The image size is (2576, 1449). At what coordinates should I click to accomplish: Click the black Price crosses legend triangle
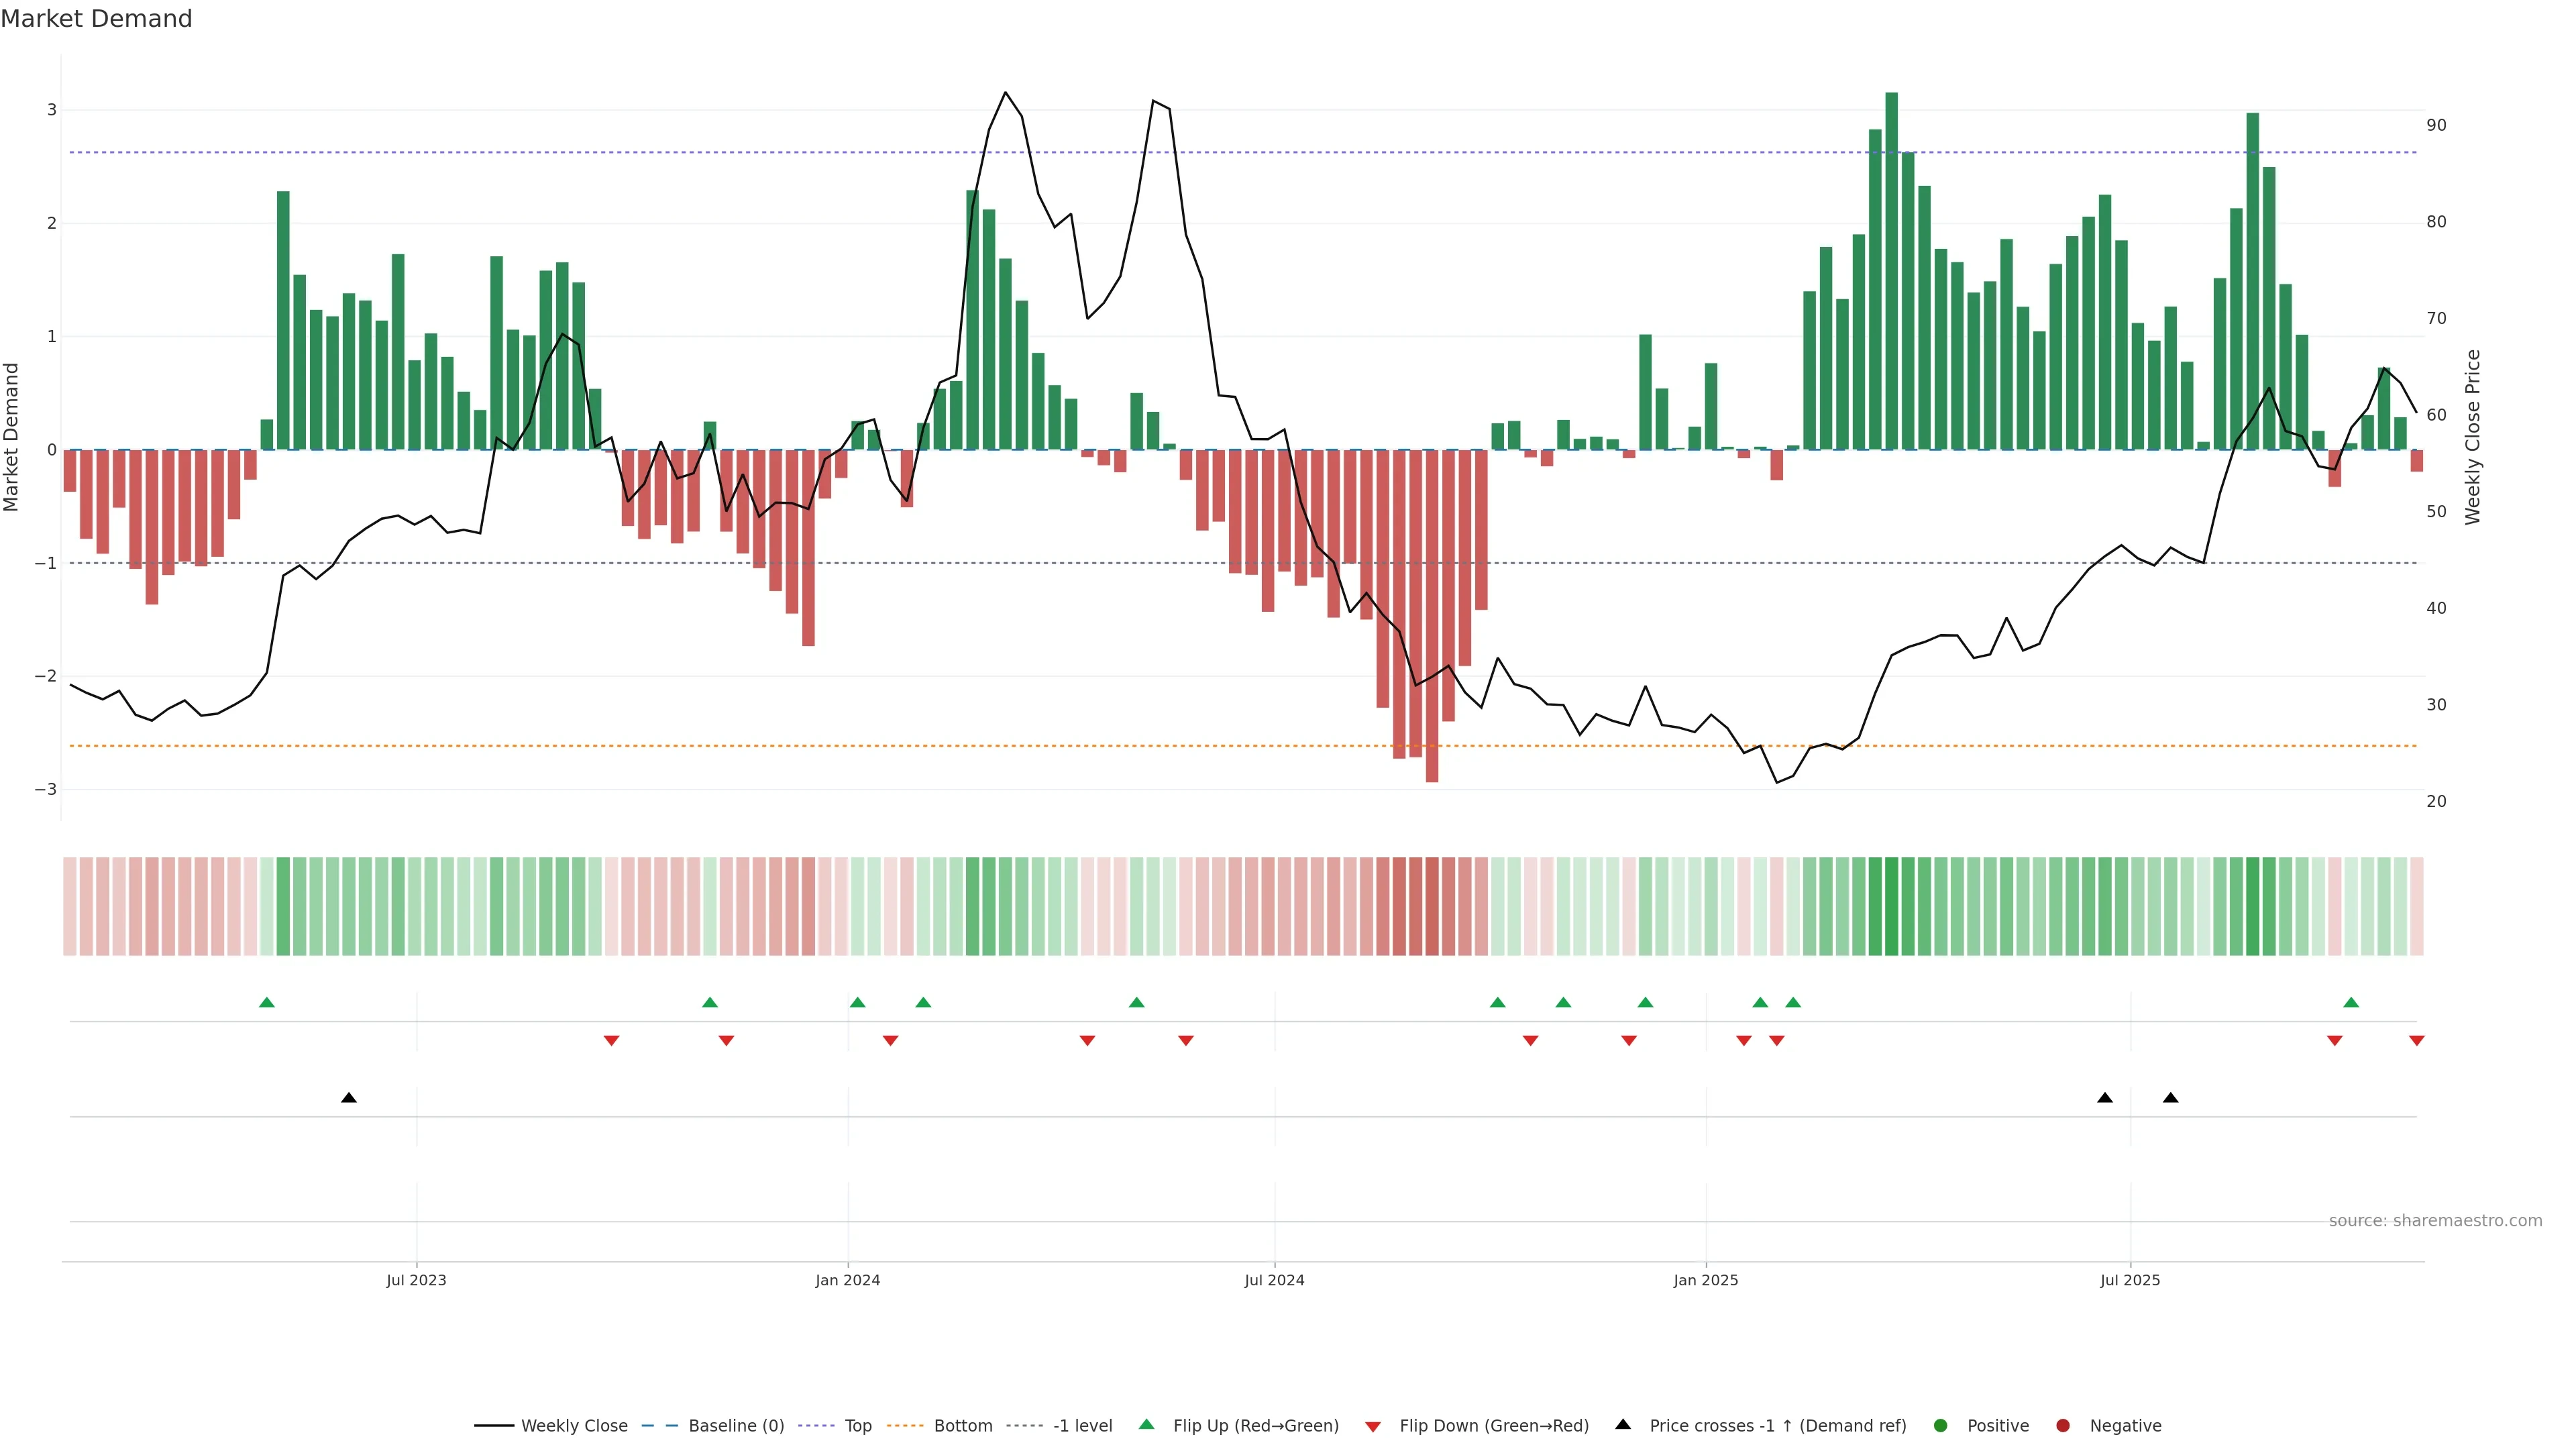click(1623, 1424)
